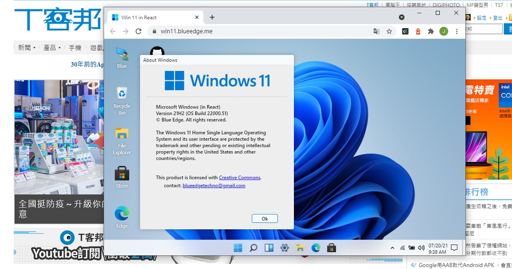Click the date and time 07/20/21
This screenshot has height=269, width=512.
437,249
